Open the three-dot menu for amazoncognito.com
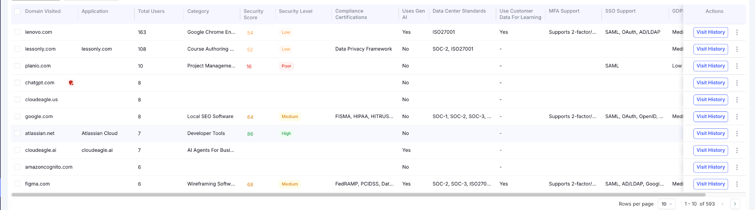 pos(737,167)
